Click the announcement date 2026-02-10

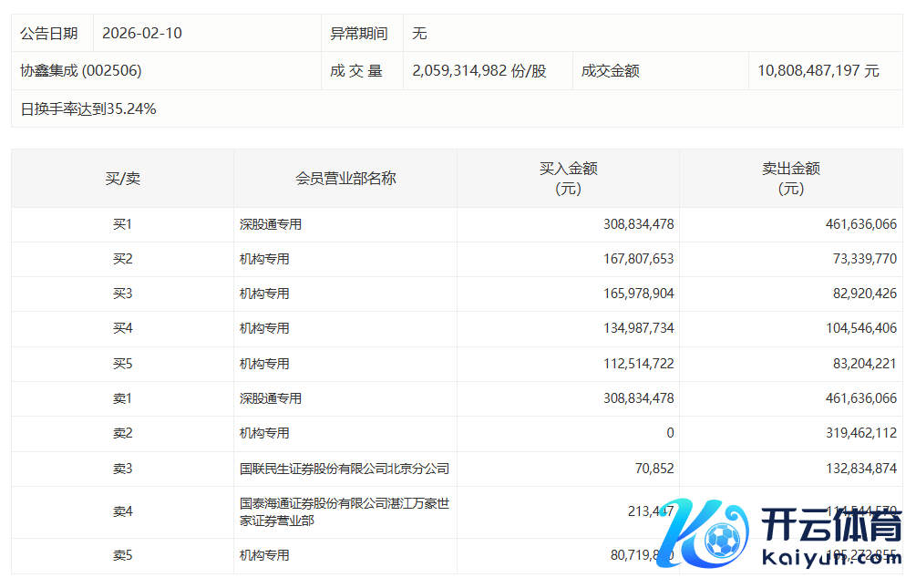coord(142,33)
